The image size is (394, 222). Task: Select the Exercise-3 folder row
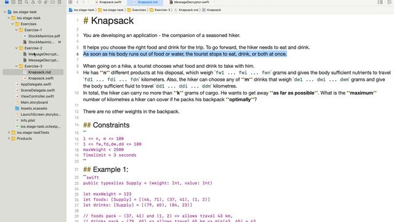[33, 66]
